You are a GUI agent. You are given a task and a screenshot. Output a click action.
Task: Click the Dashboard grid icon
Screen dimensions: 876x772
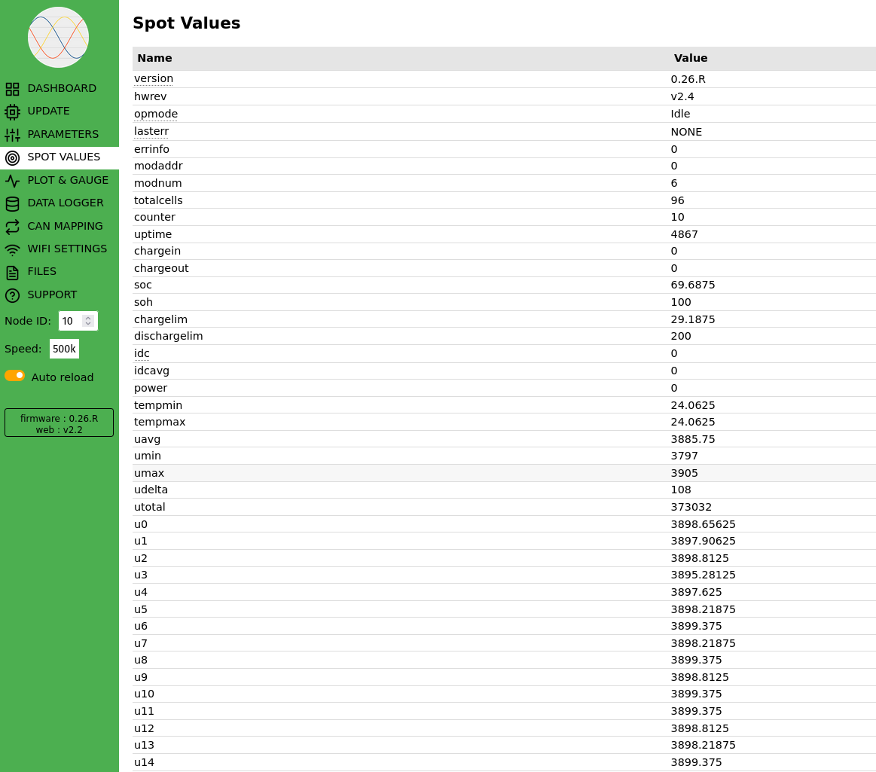[x=12, y=89]
